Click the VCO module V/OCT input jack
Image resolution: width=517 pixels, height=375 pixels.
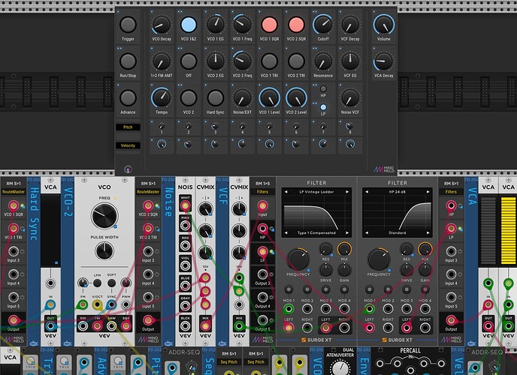pyautogui.click(x=97, y=304)
